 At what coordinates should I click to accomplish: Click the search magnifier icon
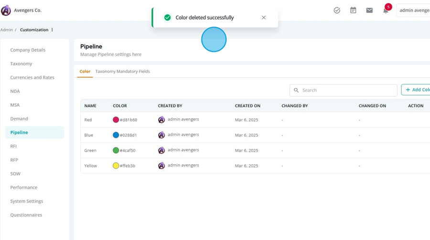tap(296, 90)
